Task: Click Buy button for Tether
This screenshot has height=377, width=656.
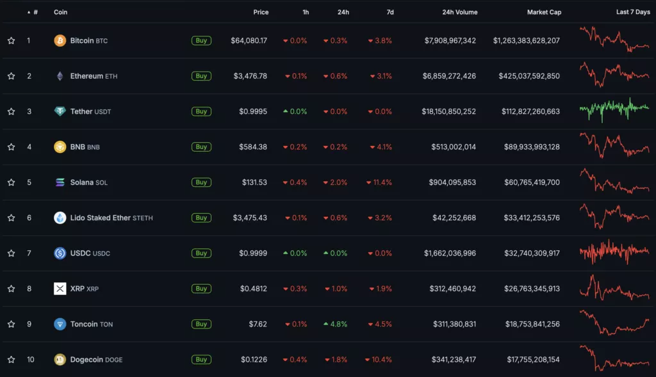Action: click(201, 111)
